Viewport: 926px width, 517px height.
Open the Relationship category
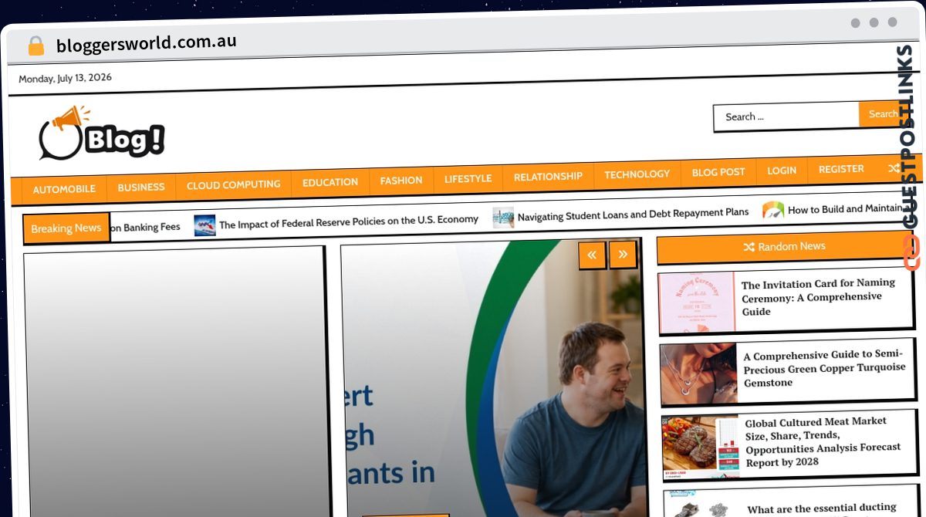click(548, 176)
